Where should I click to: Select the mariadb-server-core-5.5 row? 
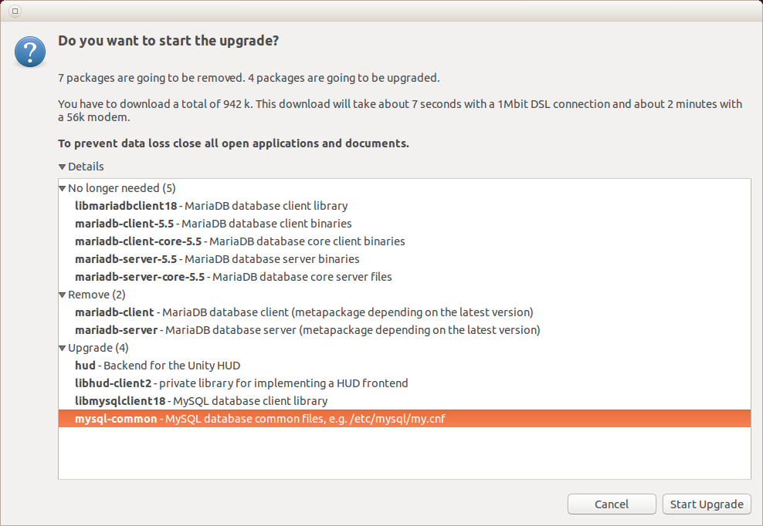click(x=233, y=277)
